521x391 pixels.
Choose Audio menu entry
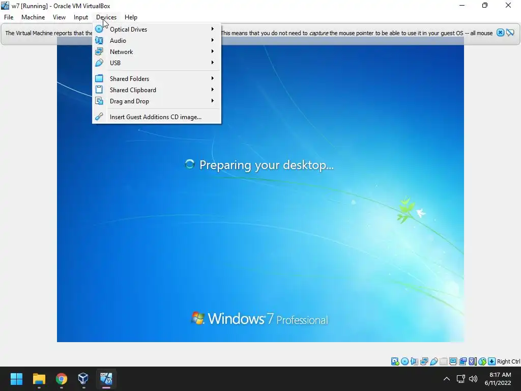coord(157,41)
